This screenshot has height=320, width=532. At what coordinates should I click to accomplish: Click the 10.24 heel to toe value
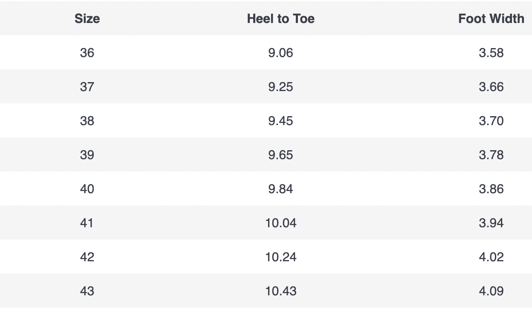[280, 257]
